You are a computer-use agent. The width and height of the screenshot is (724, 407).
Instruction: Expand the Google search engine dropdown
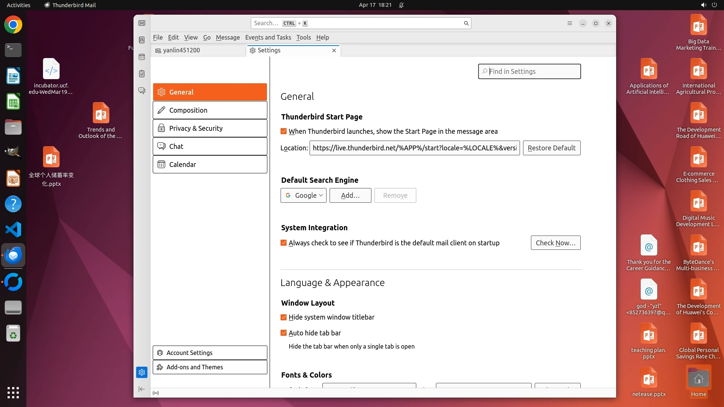[303, 195]
